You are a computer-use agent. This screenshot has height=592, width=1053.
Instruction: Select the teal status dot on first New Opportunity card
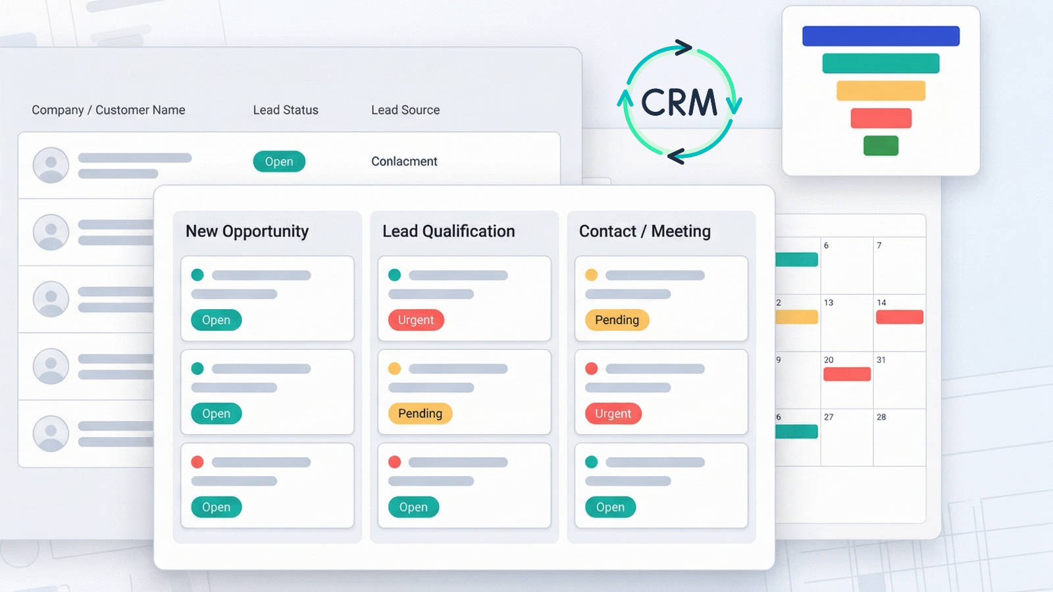(197, 276)
